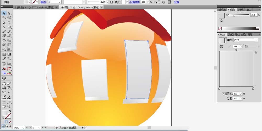Select the Eraser tool
The width and height of the screenshot is (262, 131).
click(x=9, y=35)
